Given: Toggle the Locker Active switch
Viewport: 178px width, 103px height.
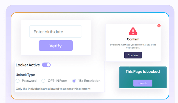Looking at the screenshot, I should click(x=46, y=65).
